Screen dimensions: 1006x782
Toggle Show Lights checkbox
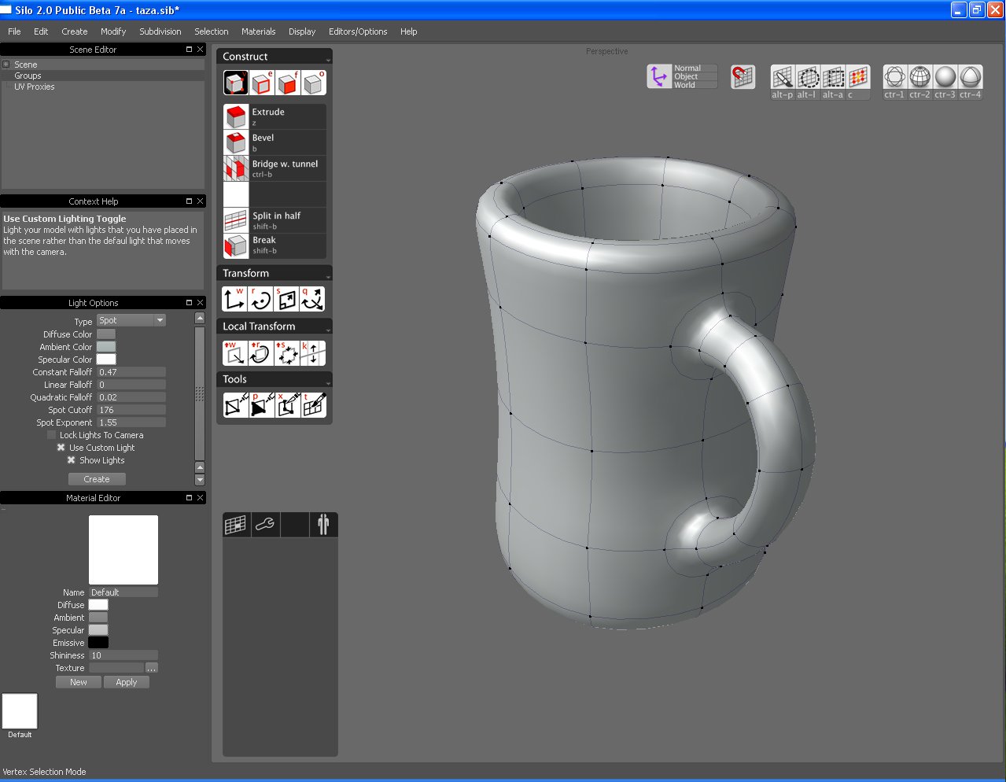point(72,460)
